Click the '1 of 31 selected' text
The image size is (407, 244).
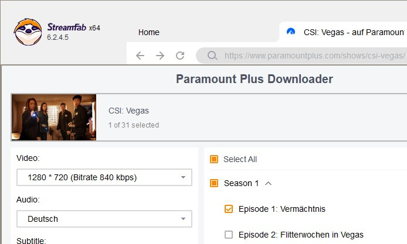[x=134, y=125]
